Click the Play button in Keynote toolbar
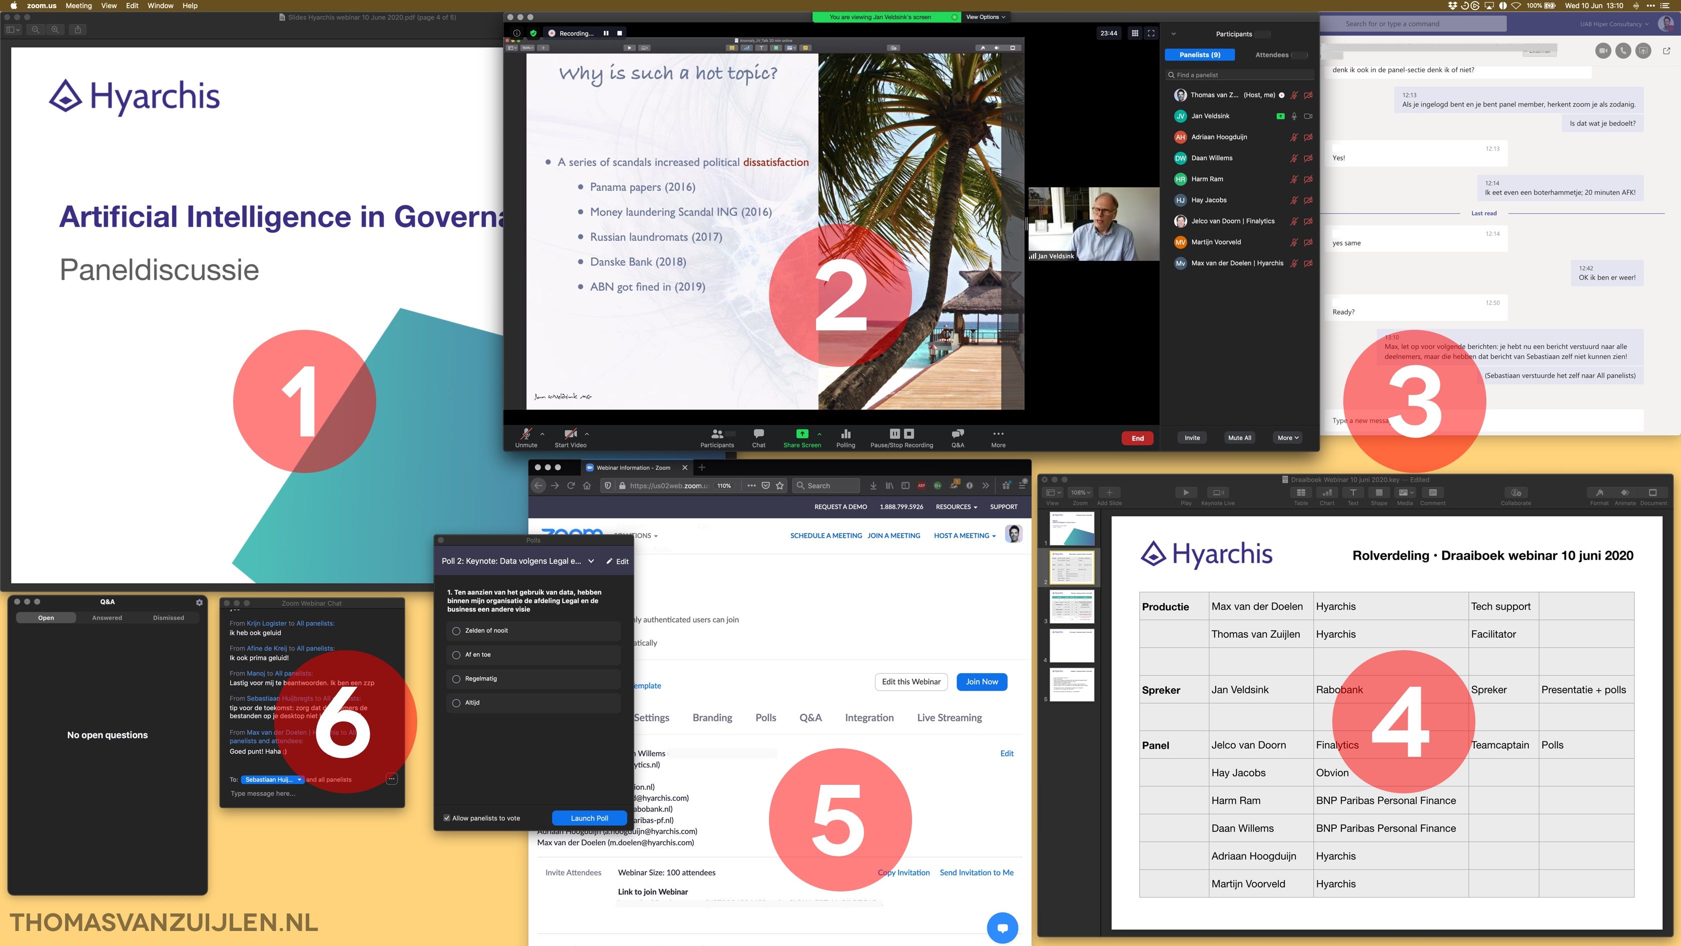 click(x=1186, y=493)
